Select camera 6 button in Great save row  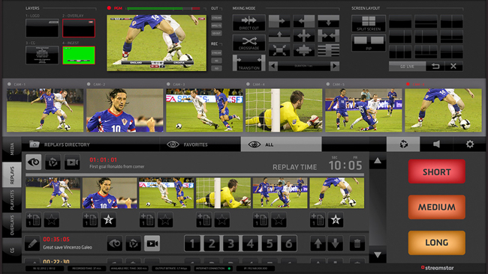click(x=288, y=243)
